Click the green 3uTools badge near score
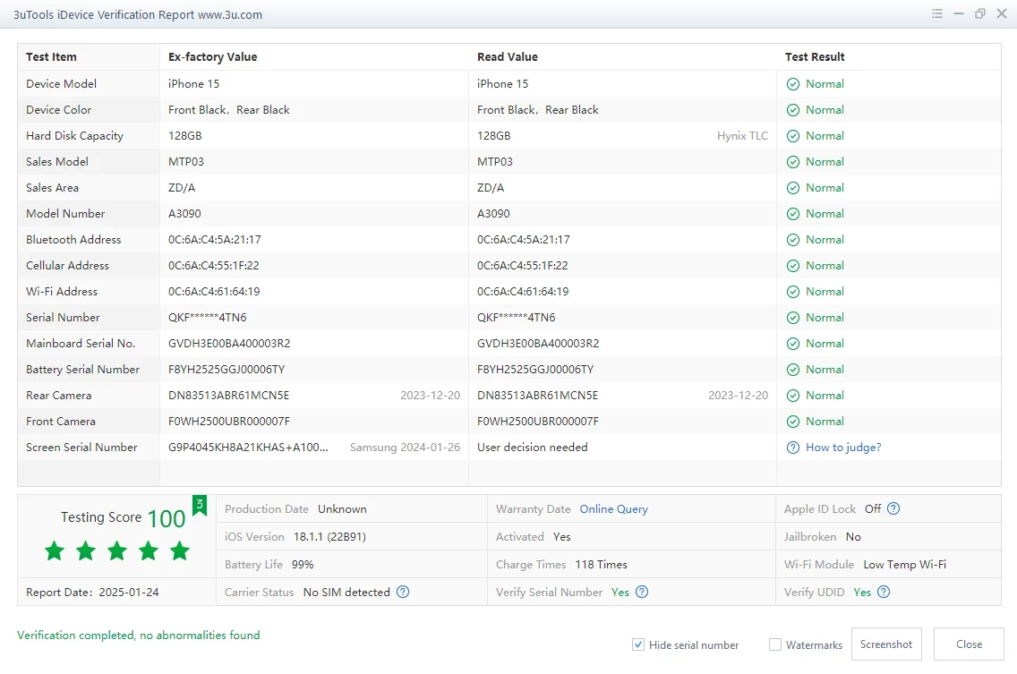 coord(199,505)
